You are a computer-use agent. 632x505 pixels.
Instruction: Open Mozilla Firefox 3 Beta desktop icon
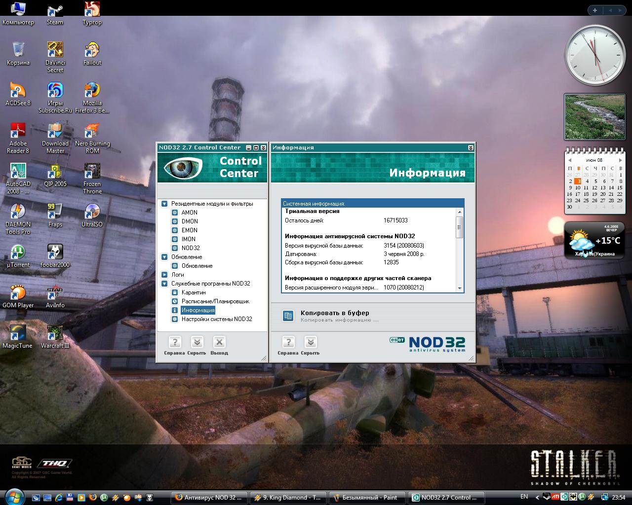[x=92, y=98]
